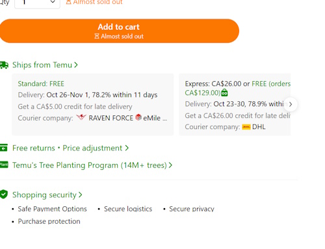Open the Qty quantity dropdown
The height and width of the screenshot is (249, 325).
(37, 3)
